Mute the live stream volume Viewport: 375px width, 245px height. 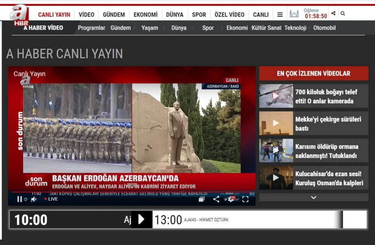33,199
